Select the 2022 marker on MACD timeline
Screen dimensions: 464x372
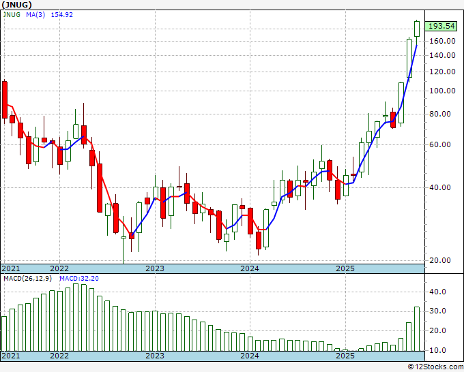point(59,356)
